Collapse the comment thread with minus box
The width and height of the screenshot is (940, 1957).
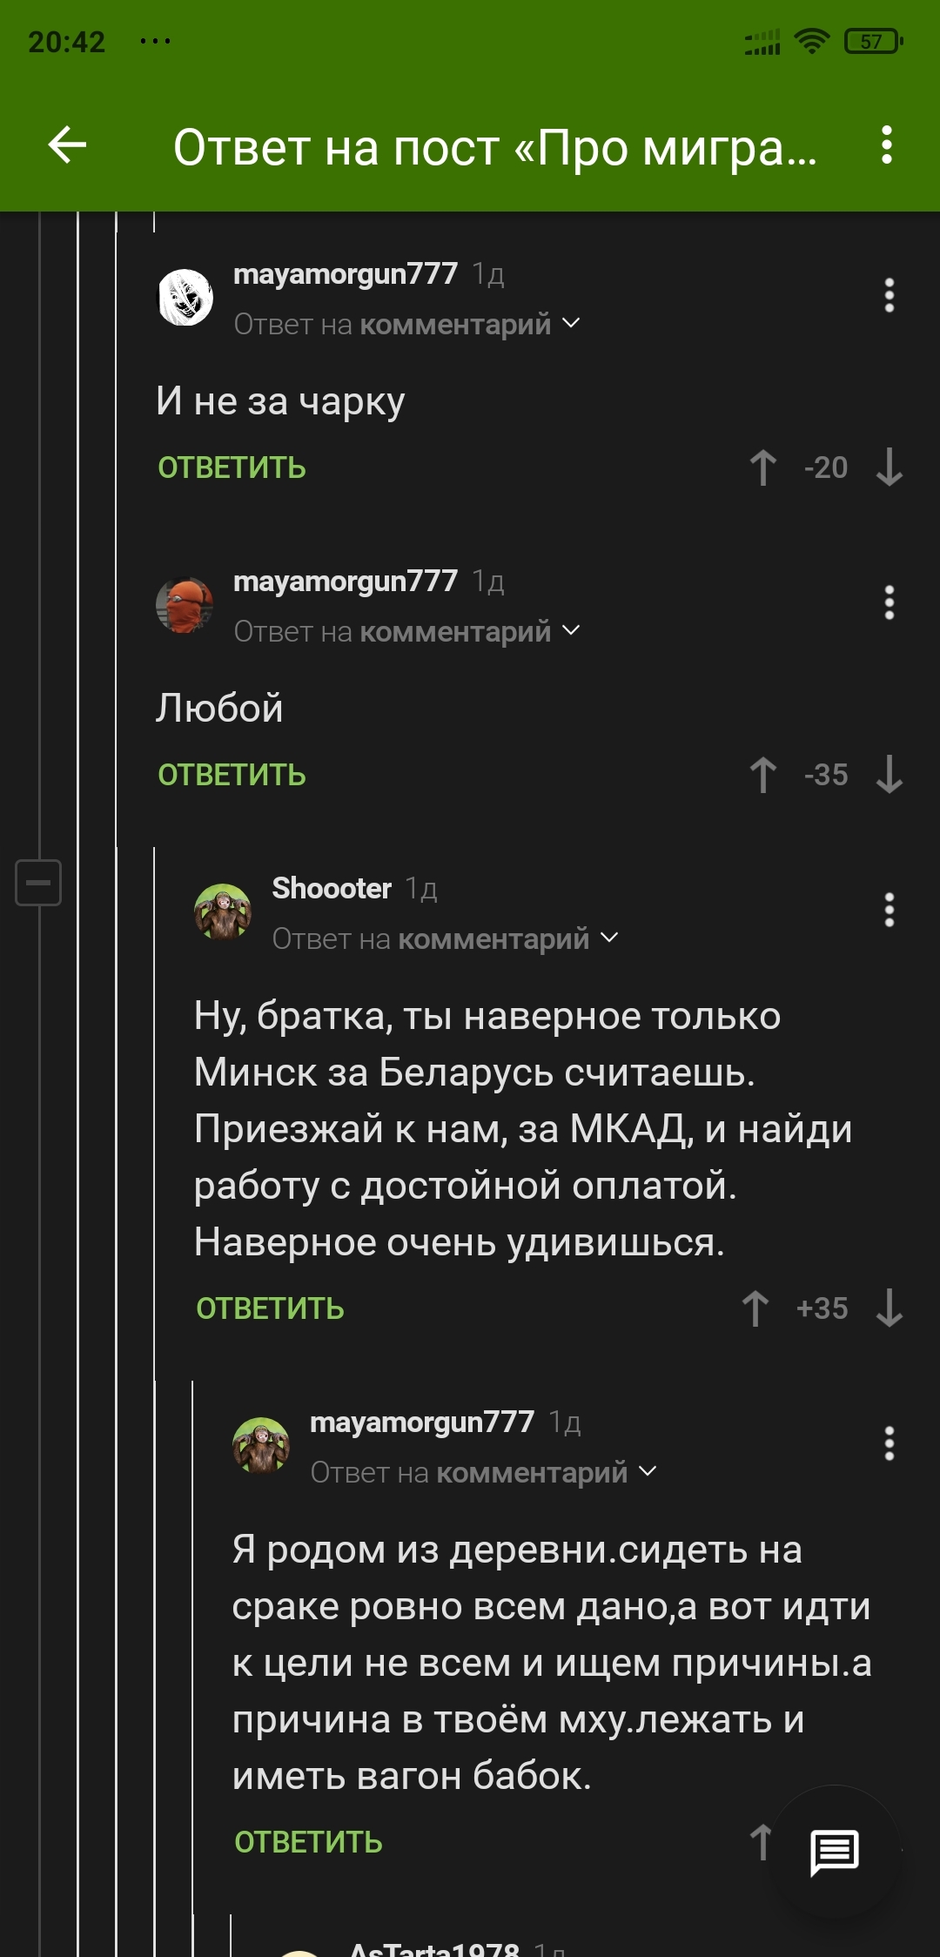pos(38,883)
